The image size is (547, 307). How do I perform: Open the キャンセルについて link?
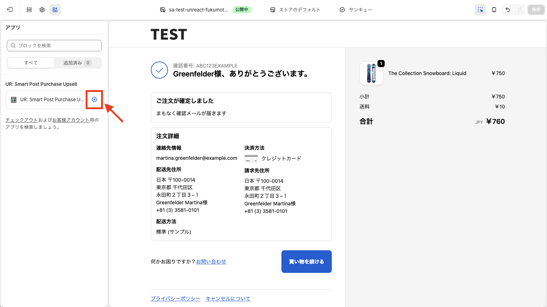(228, 299)
